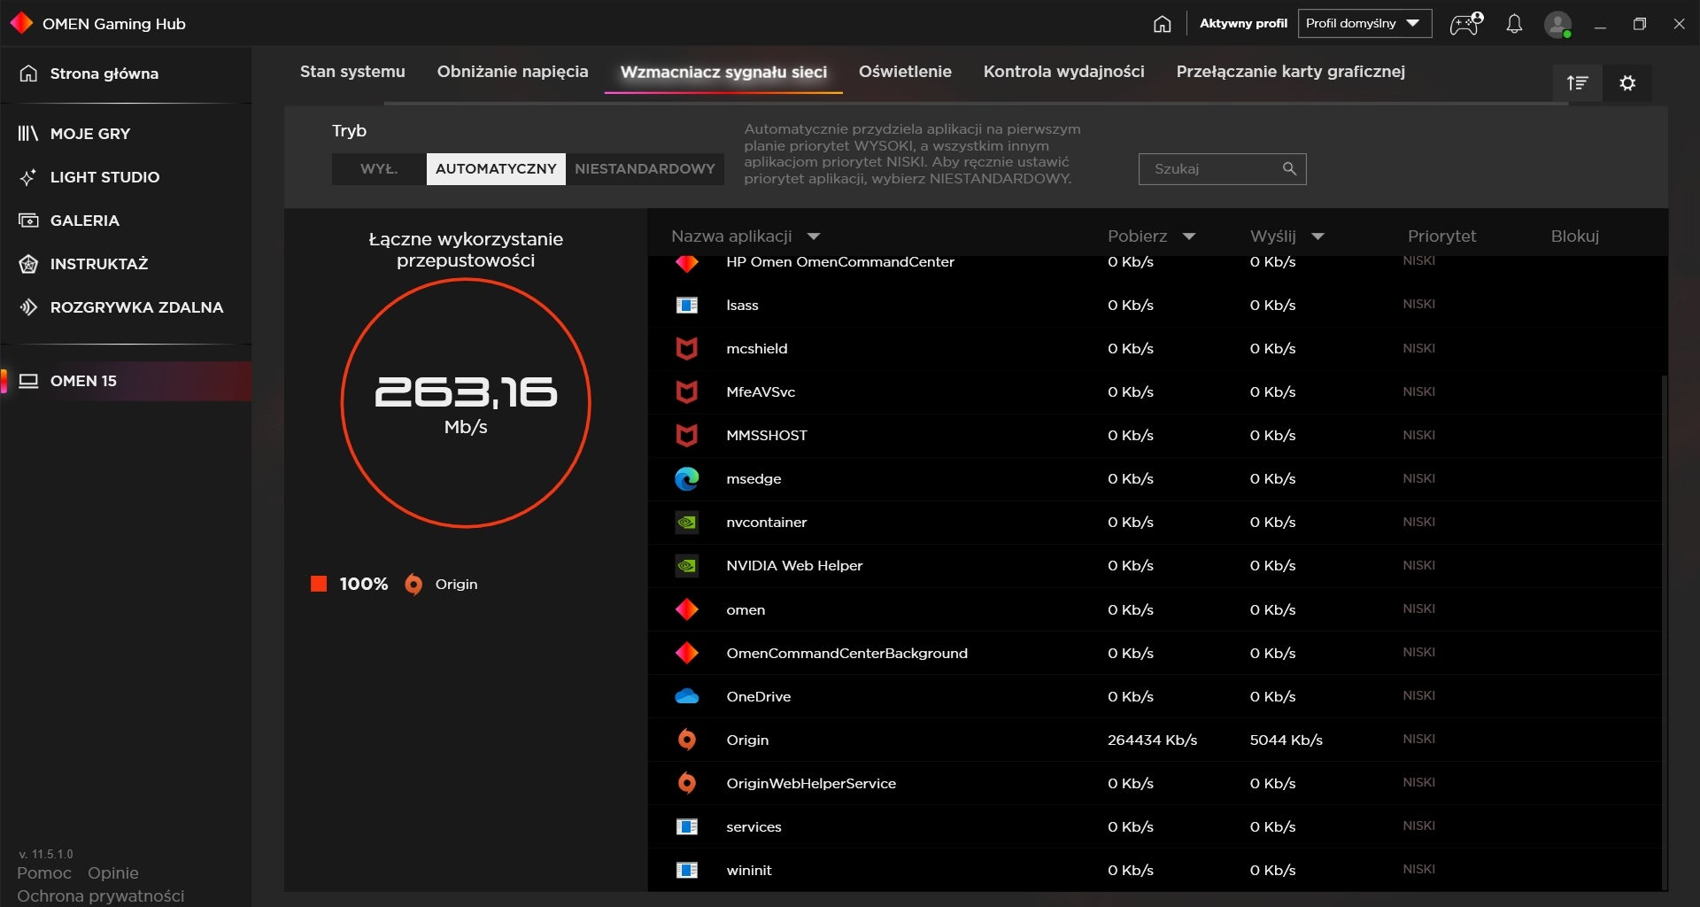The height and width of the screenshot is (907, 1700).
Task: Switch to Stan systemu tab
Action: (352, 72)
